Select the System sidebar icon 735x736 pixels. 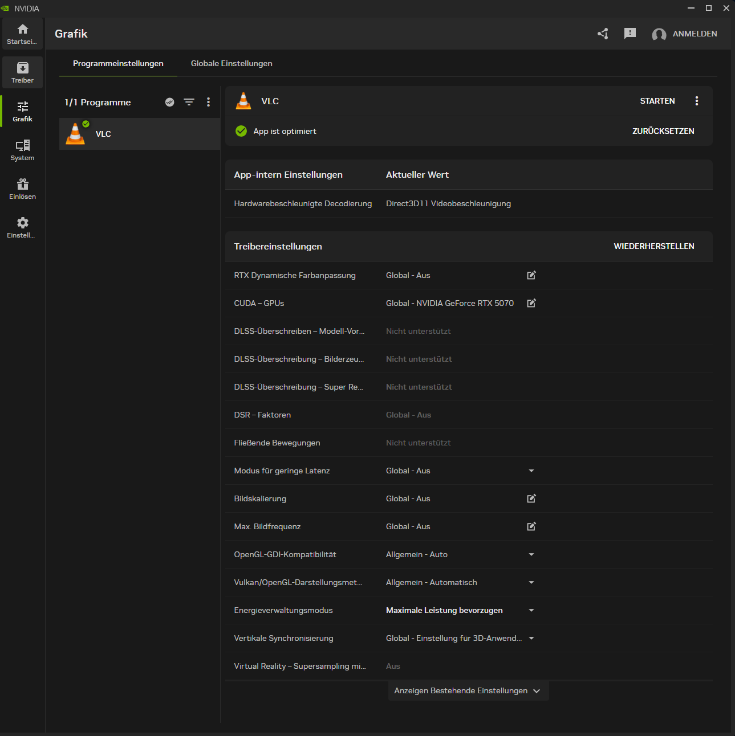[22, 150]
